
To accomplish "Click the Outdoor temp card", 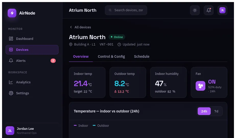I will [x=128, y=82].
